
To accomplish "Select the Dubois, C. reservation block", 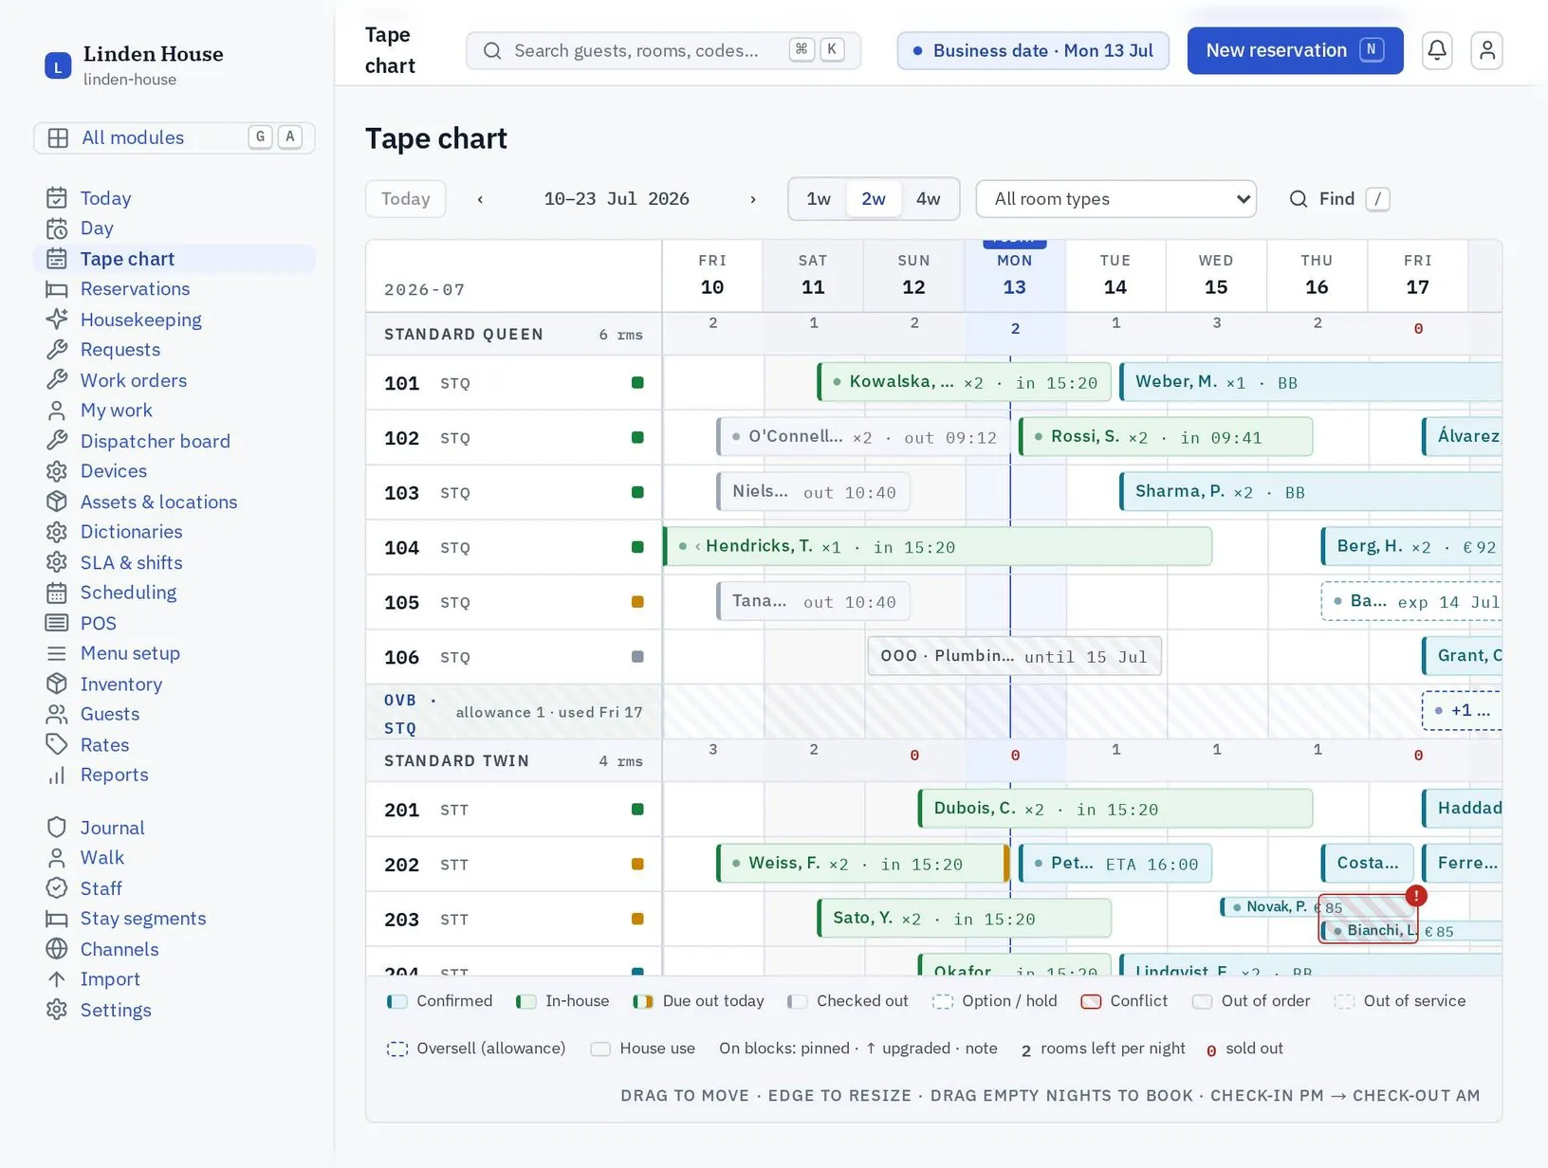I will coord(1115,809).
